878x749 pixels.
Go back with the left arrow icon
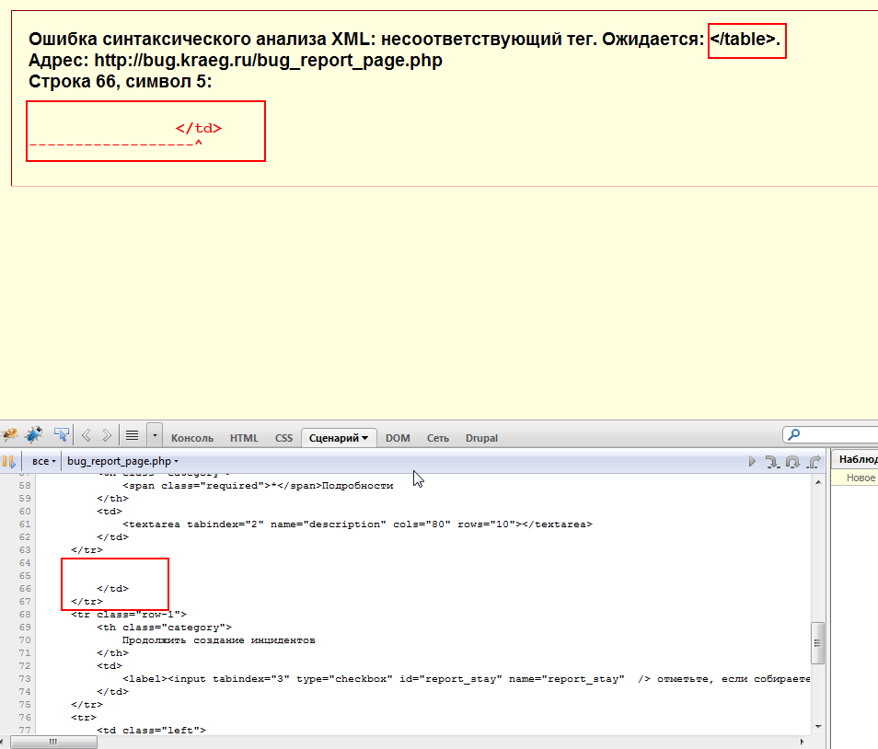pos(87,435)
